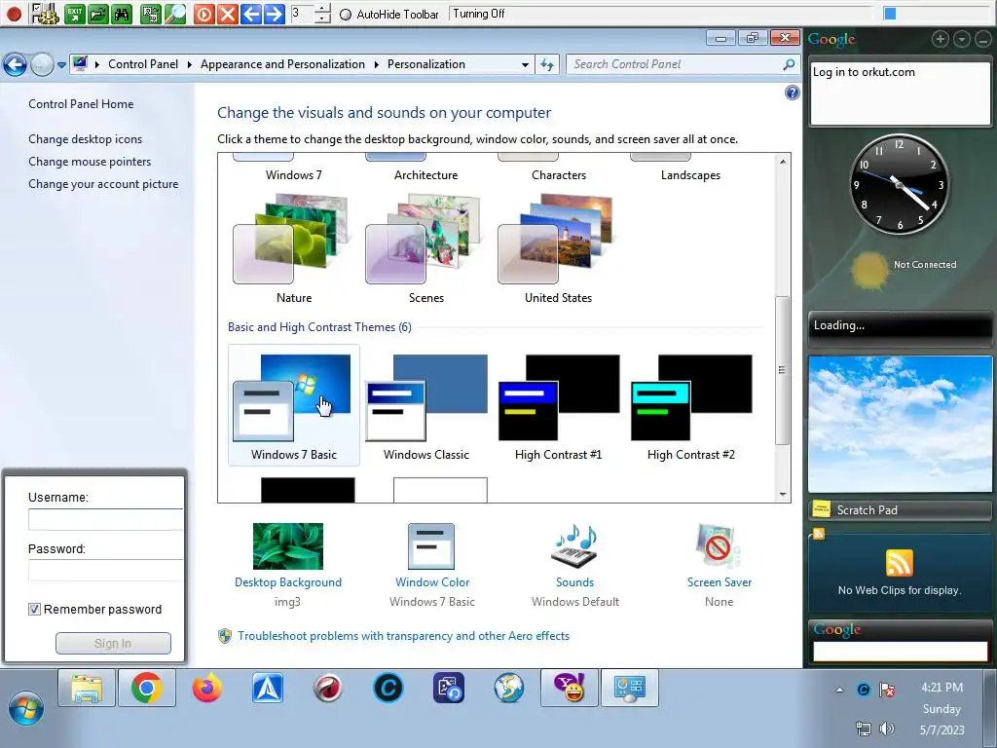
Task: Open Troubleshoot transparency and Aero effects link
Action: coord(403,636)
